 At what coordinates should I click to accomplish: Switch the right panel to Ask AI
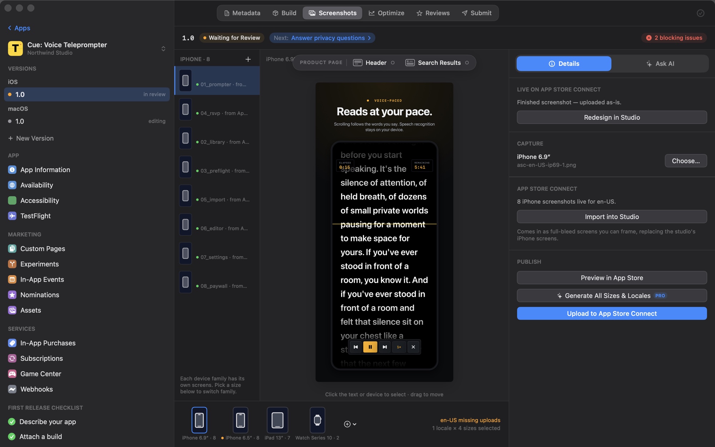(660, 64)
